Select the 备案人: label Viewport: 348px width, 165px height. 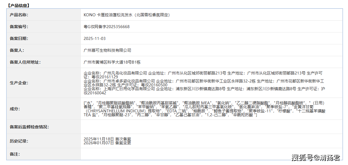coord(17,51)
